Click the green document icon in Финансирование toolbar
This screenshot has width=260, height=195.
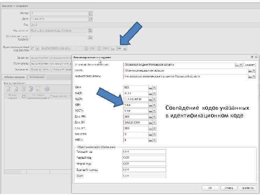(16, 89)
